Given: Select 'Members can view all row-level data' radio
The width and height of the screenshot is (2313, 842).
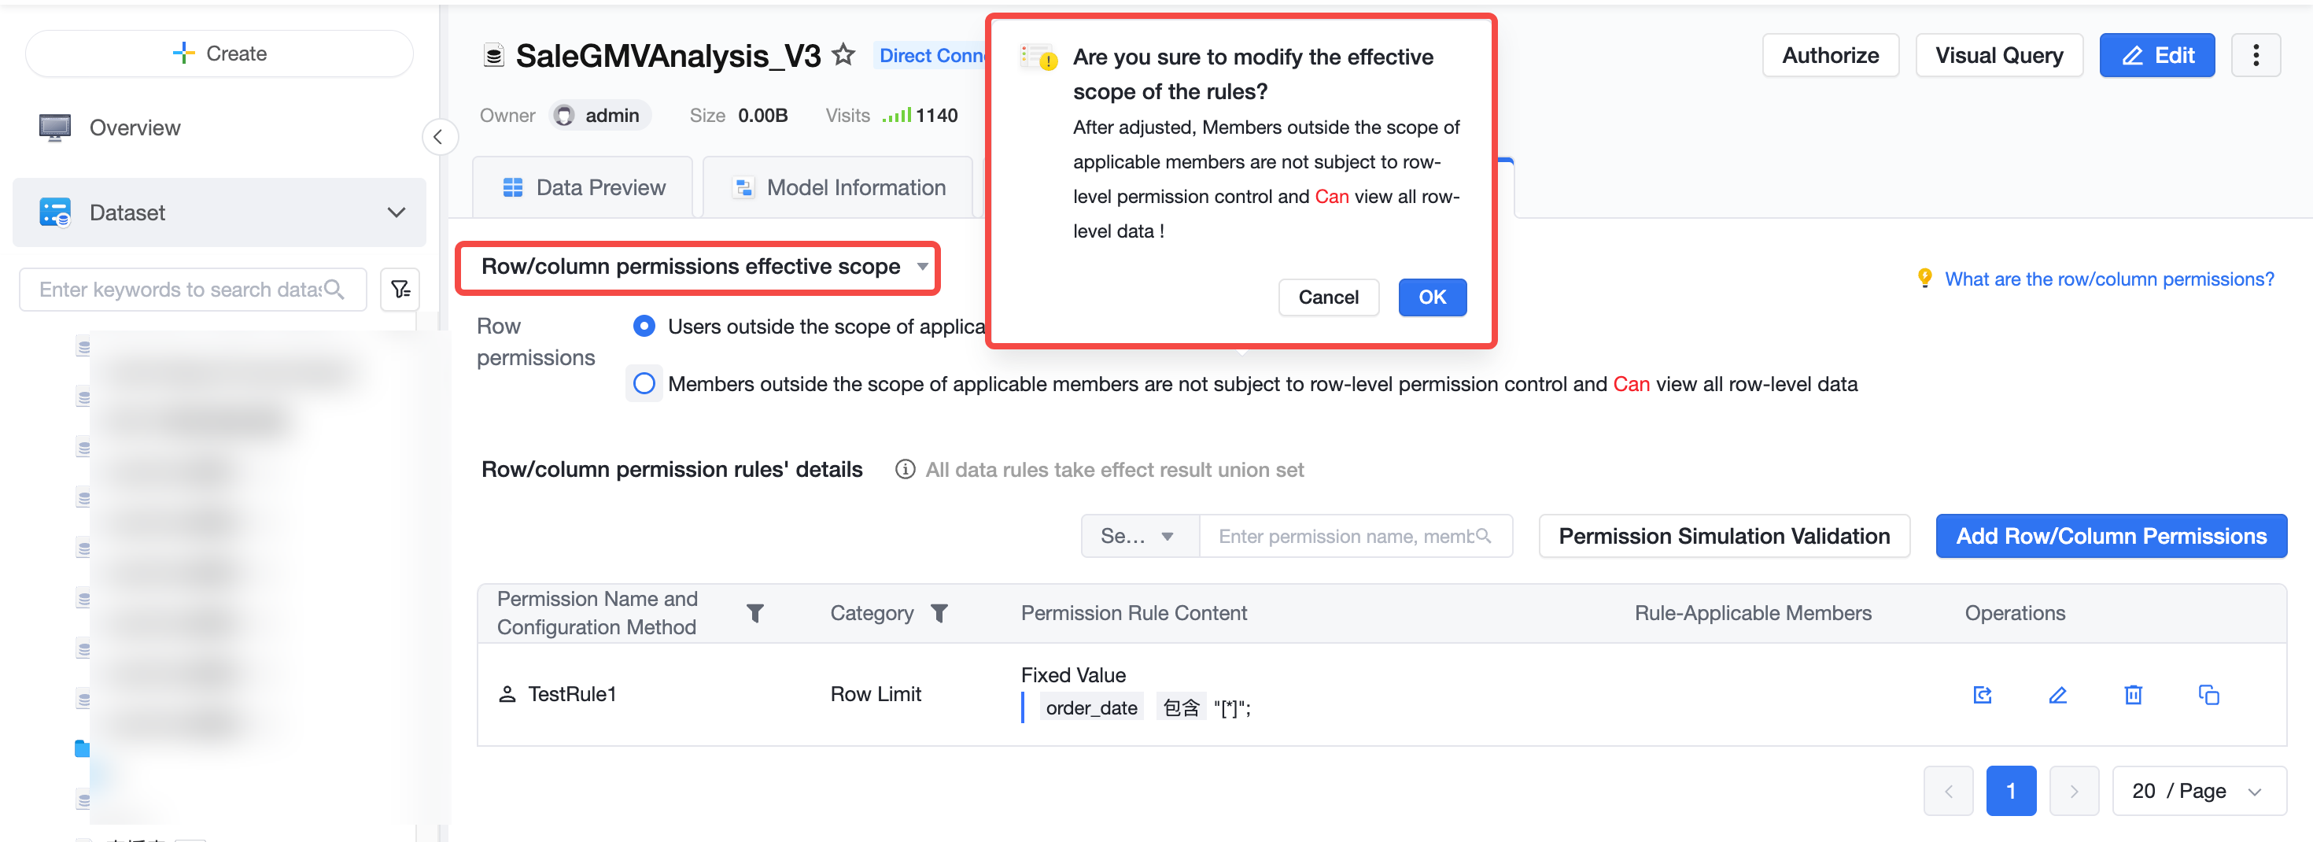Looking at the screenshot, I should click(x=644, y=384).
